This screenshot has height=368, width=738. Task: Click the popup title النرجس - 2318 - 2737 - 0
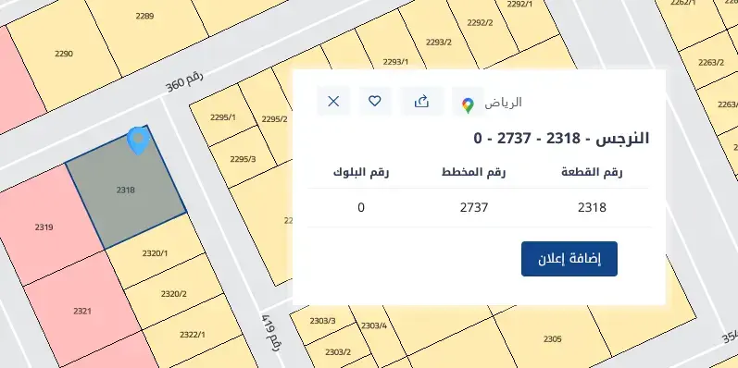click(x=561, y=138)
